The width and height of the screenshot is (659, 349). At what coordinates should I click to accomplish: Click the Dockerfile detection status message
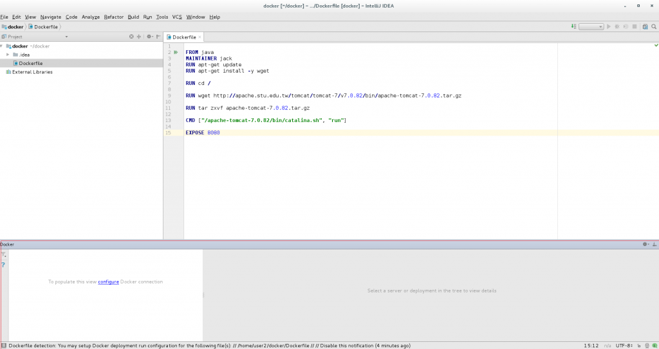pos(209,346)
